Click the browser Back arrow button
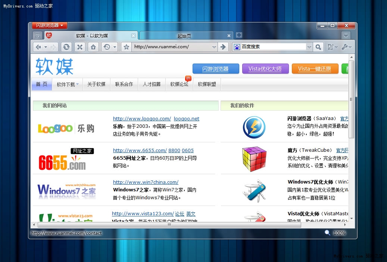387x262 pixels. click(x=38, y=47)
